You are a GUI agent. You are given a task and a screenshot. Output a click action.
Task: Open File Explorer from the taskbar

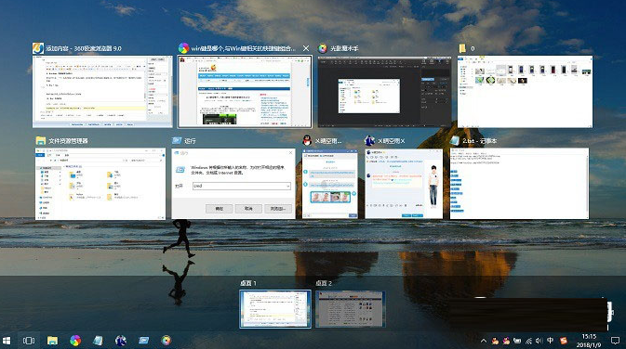52,341
